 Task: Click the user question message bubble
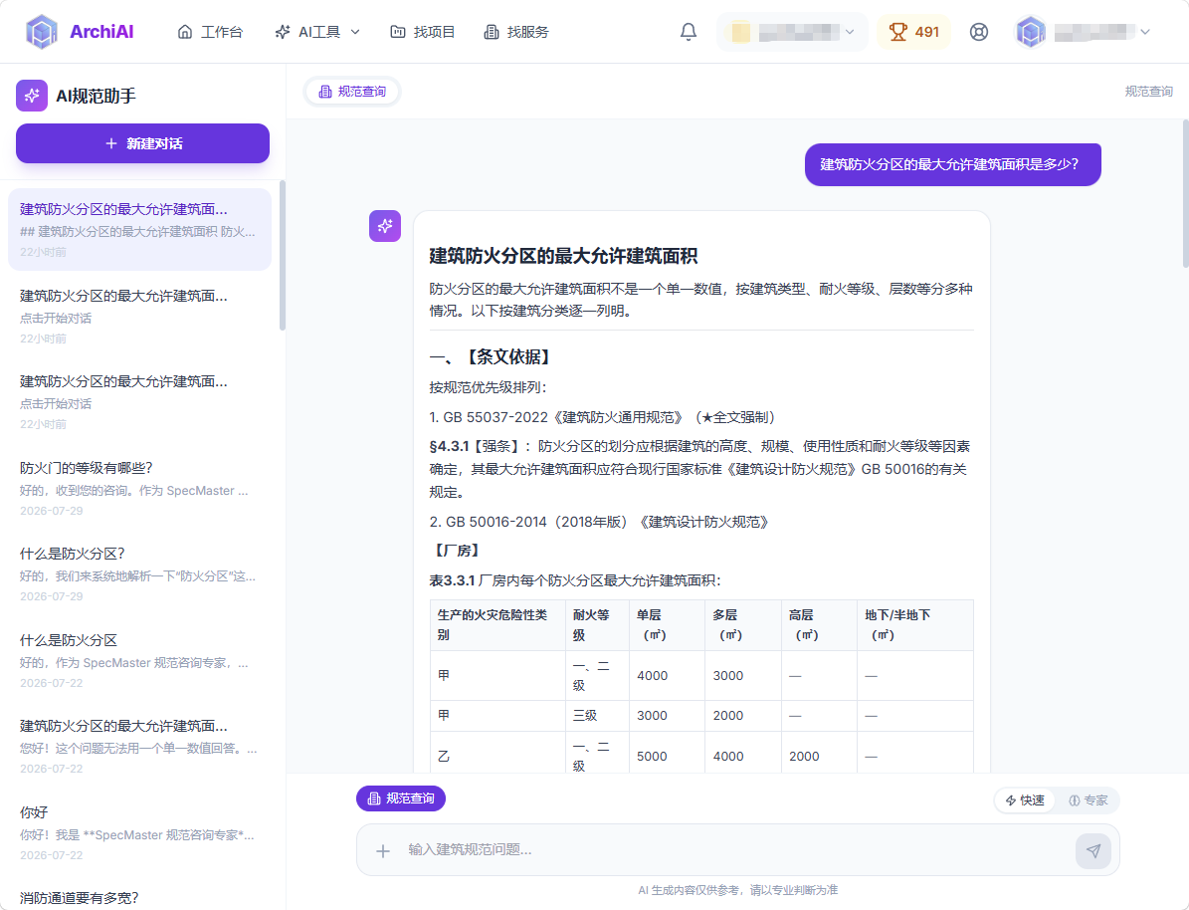[x=952, y=164]
